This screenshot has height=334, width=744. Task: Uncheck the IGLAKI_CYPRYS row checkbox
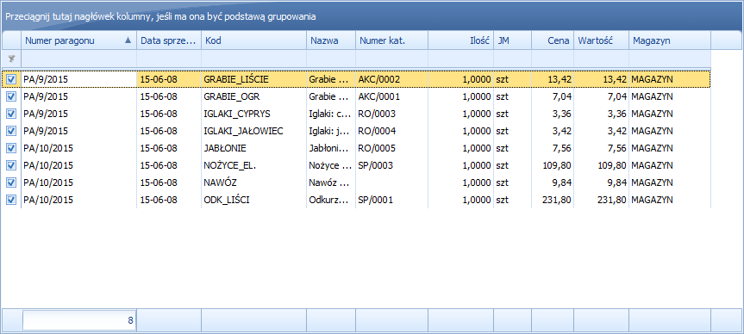pos(11,114)
